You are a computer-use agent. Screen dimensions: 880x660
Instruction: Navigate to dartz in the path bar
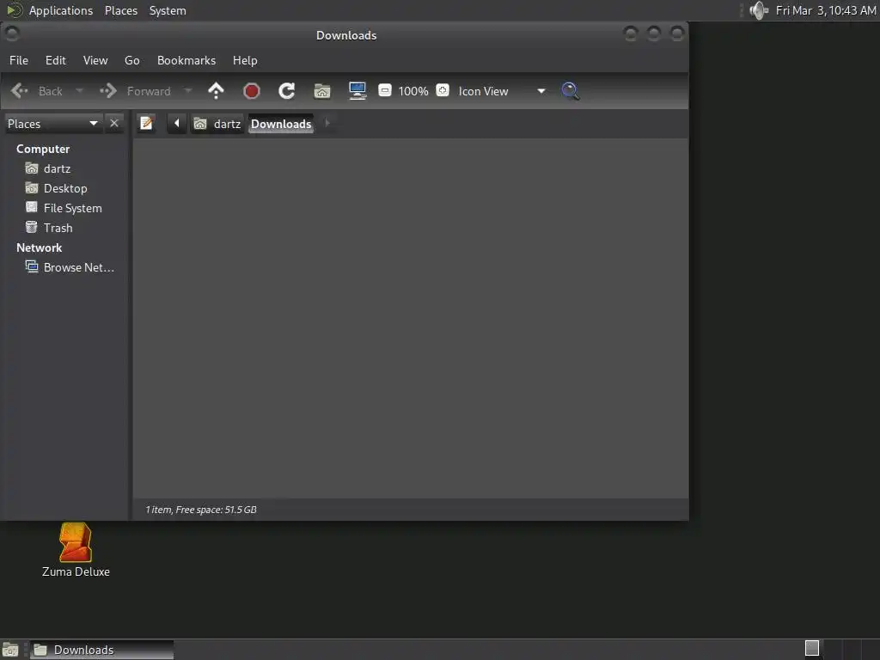tap(217, 124)
